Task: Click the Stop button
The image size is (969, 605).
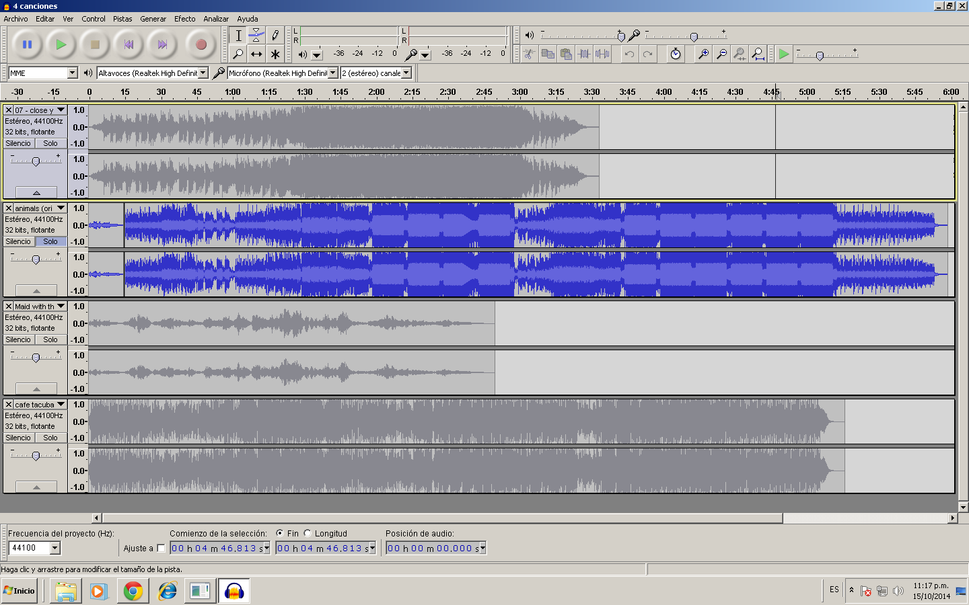Action: (95, 45)
